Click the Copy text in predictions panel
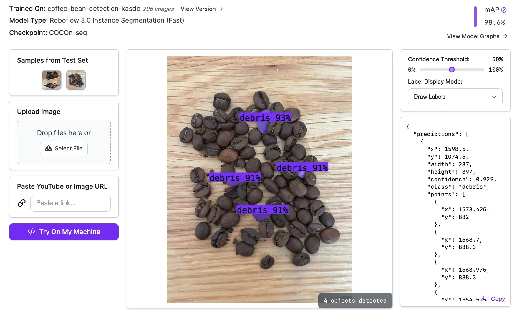 pyautogui.click(x=498, y=299)
